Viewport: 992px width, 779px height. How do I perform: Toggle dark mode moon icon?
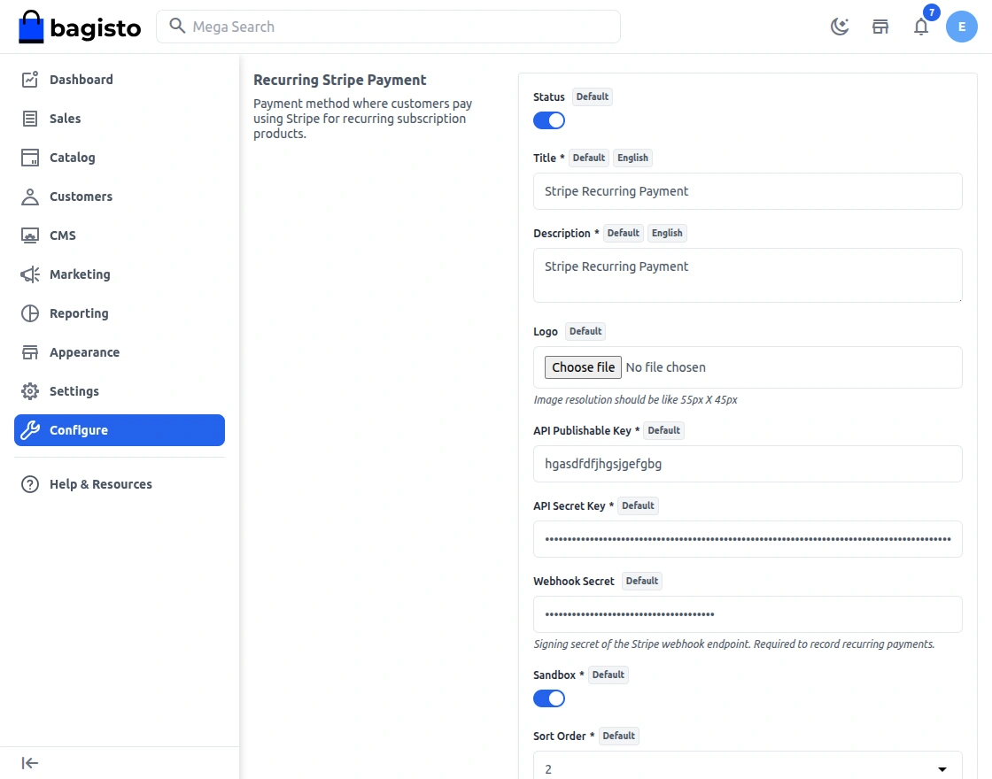click(x=840, y=27)
